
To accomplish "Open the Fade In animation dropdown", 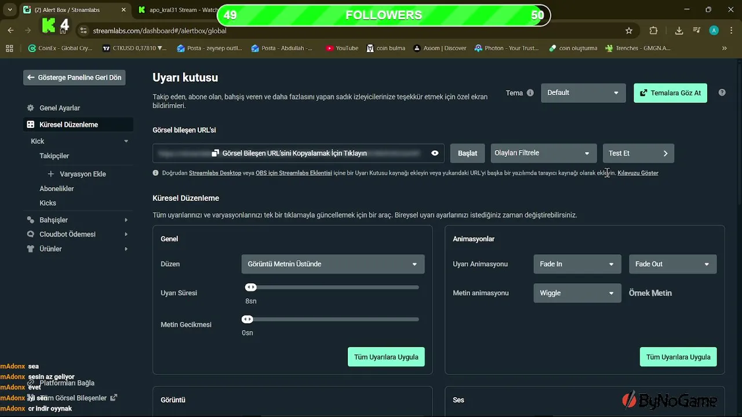I will [577, 264].
